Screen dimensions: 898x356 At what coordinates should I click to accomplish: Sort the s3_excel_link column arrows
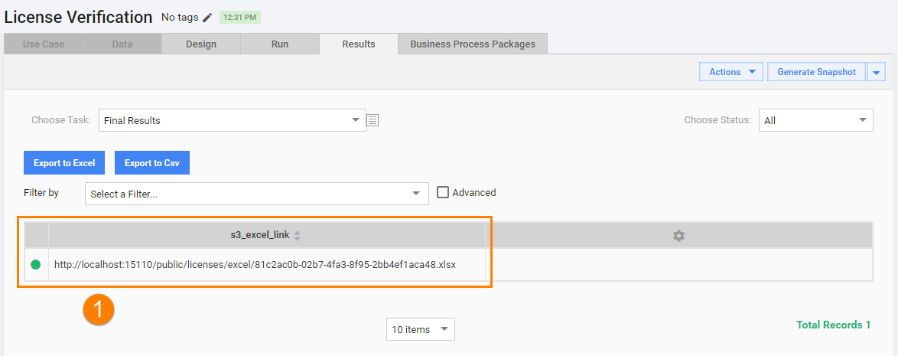298,235
